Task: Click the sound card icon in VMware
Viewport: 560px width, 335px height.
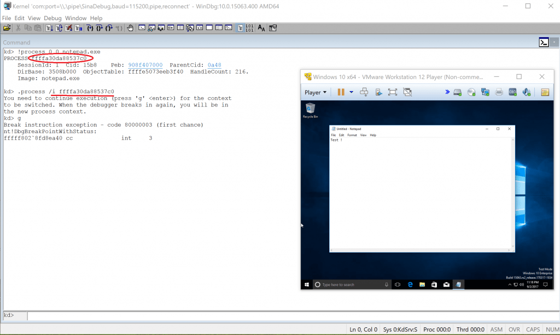Action: click(527, 92)
